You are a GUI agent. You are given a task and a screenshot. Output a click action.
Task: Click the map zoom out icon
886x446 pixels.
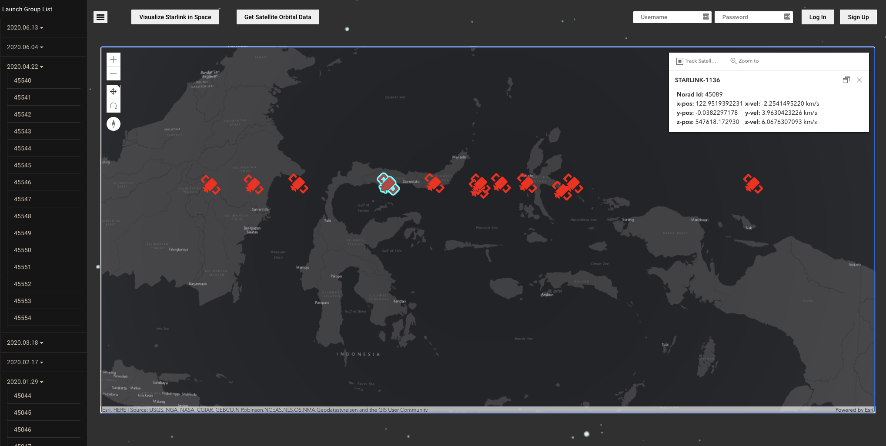113,74
